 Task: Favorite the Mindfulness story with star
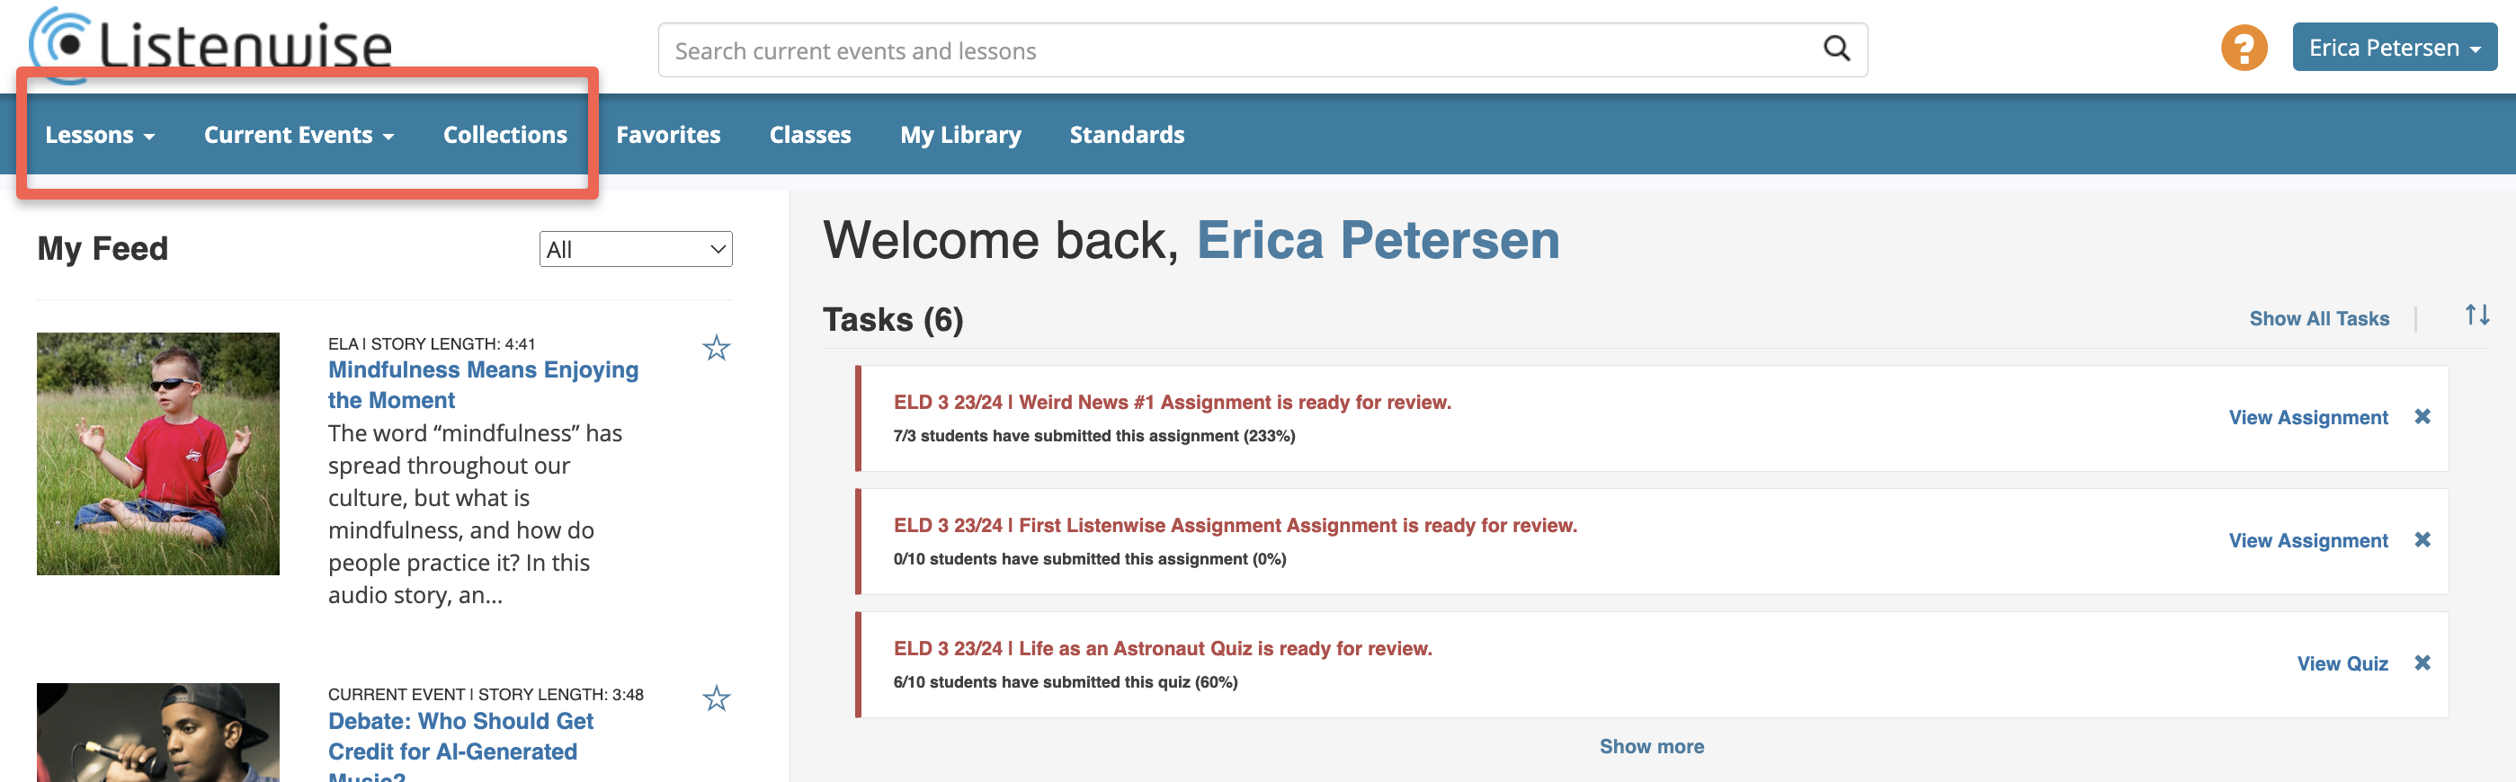point(716,348)
